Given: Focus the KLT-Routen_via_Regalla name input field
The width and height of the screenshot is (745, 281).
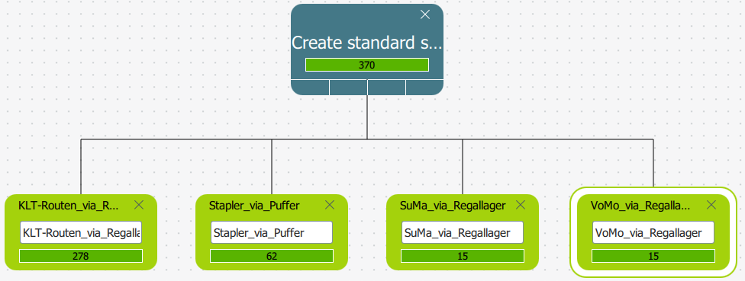Looking at the screenshot, I should pos(81,232).
